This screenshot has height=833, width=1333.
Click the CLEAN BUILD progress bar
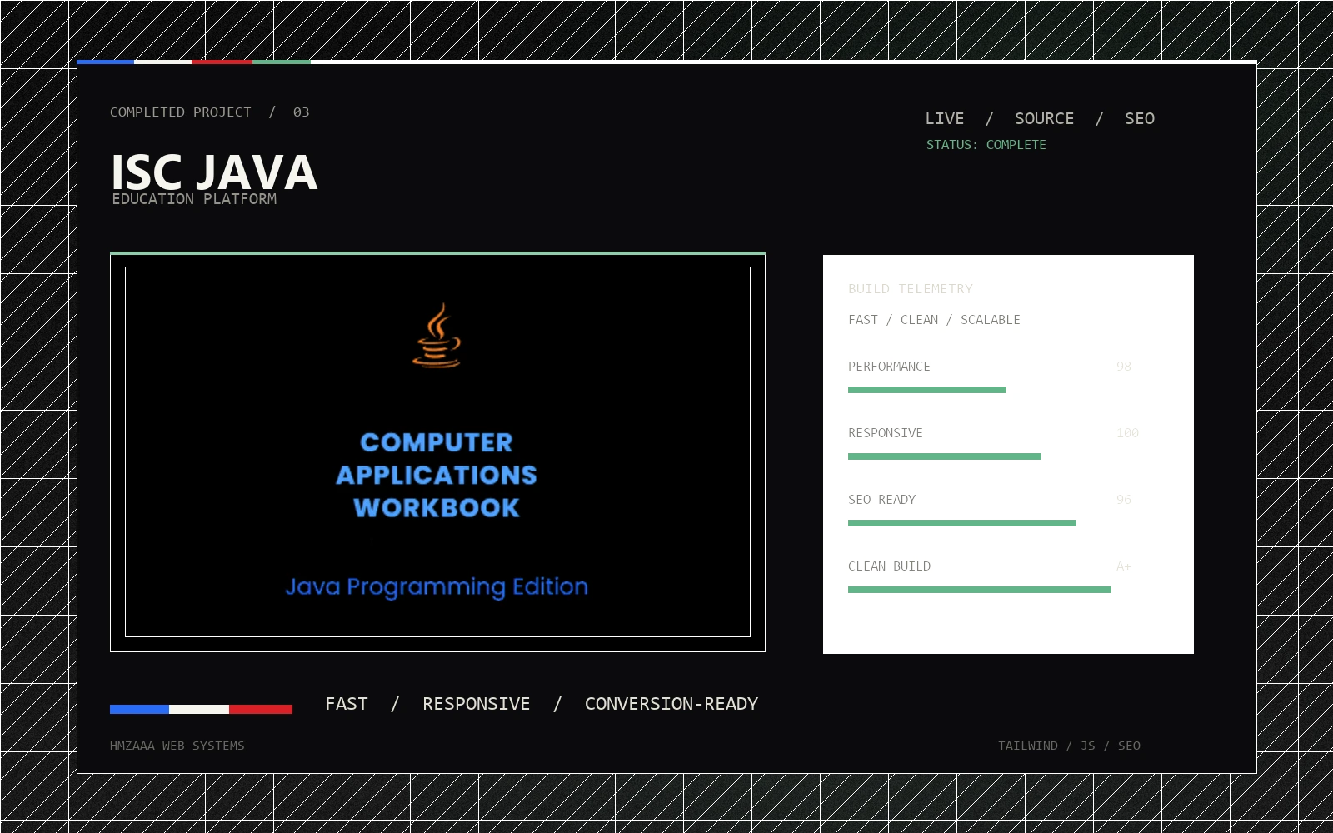(x=979, y=590)
